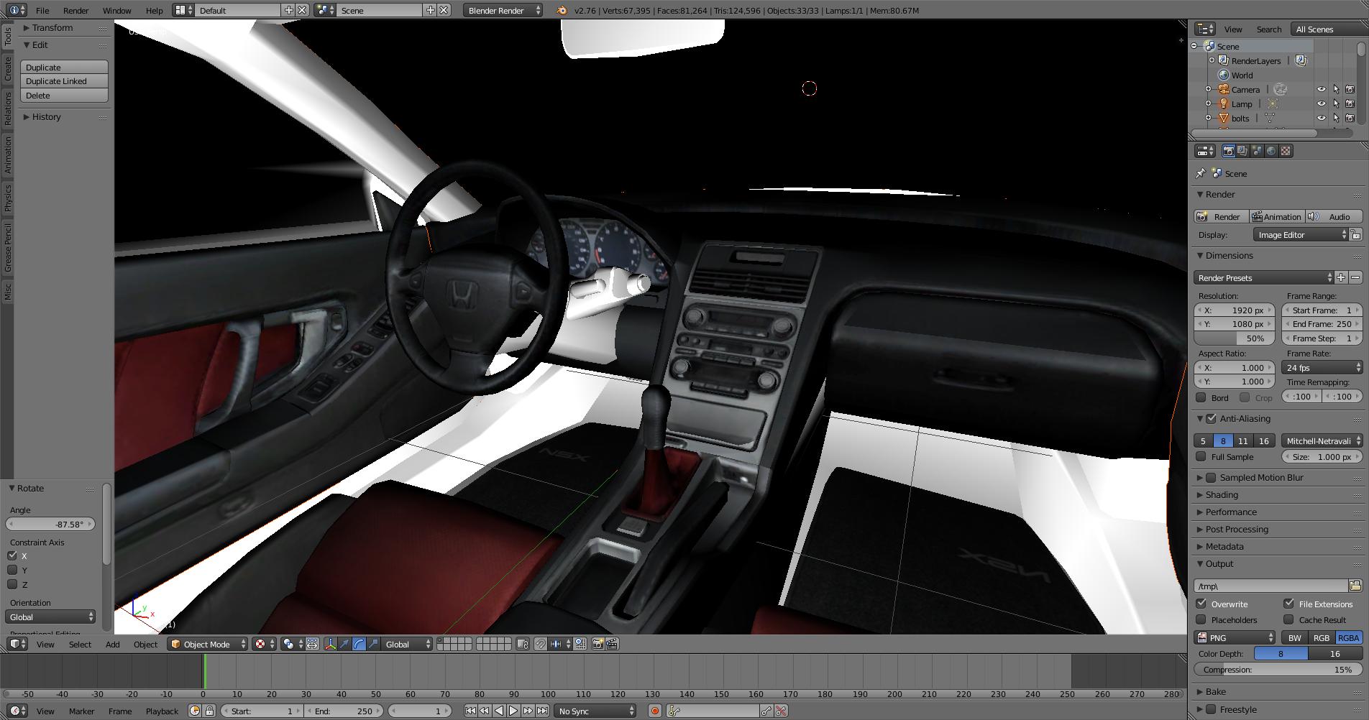
Task: Play animation in reverse
Action: 499,711
